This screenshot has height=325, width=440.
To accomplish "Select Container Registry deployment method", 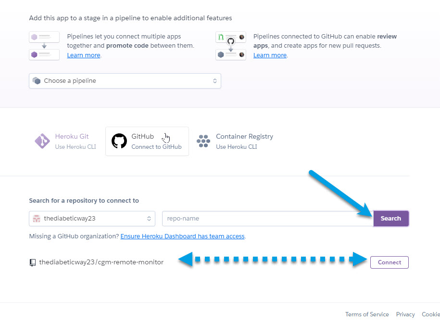I will 235,141.
